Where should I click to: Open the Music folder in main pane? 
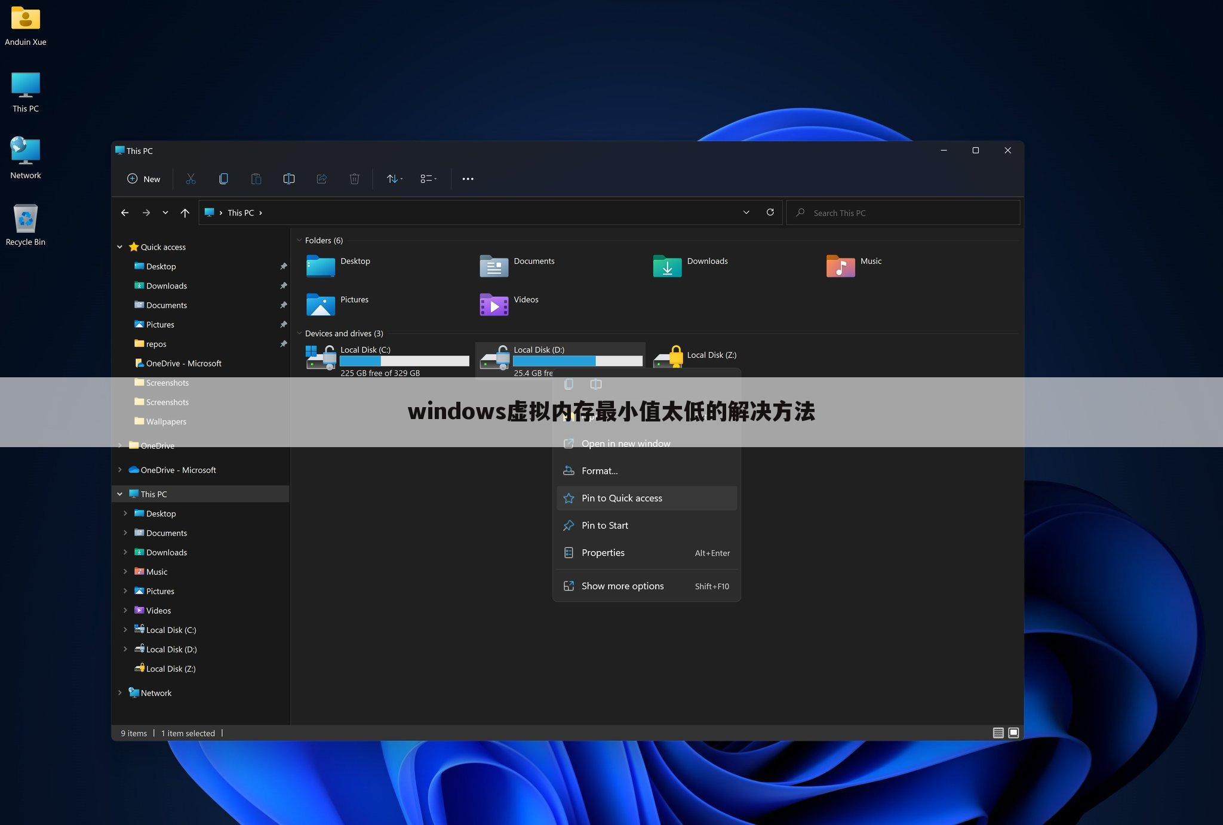pyautogui.click(x=854, y=266)
